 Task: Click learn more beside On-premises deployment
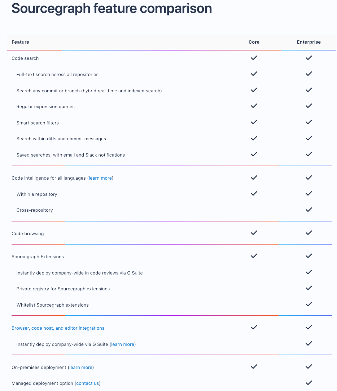[x=81, y=368]
